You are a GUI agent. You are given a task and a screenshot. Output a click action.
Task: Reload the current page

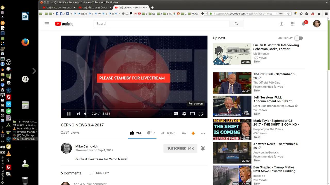(x=288, y=14)
